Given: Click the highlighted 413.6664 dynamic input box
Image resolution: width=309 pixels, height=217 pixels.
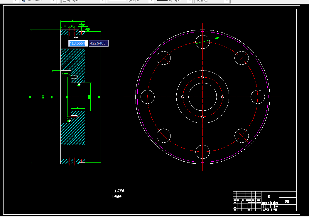Looking at the screenshot, I should click(78, 43).
